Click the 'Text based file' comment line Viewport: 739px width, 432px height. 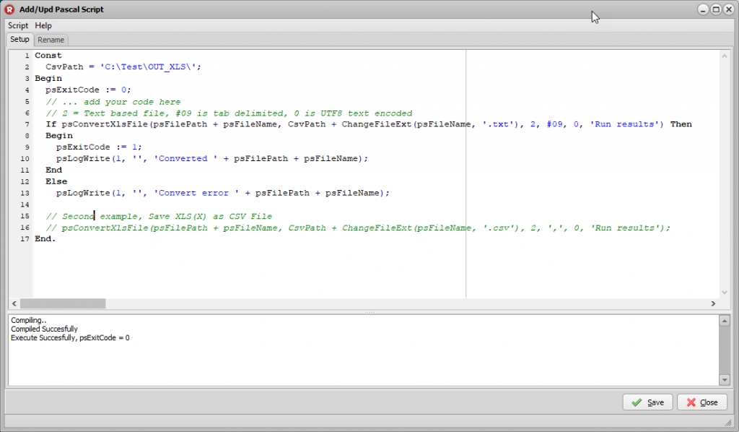tap(229, 113)
